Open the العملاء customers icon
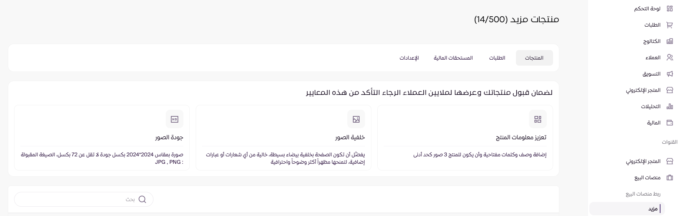The image size is (682, 216). (x=670, y=57)
